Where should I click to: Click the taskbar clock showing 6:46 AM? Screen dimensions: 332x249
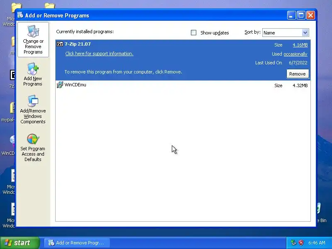tap(317, 243)
